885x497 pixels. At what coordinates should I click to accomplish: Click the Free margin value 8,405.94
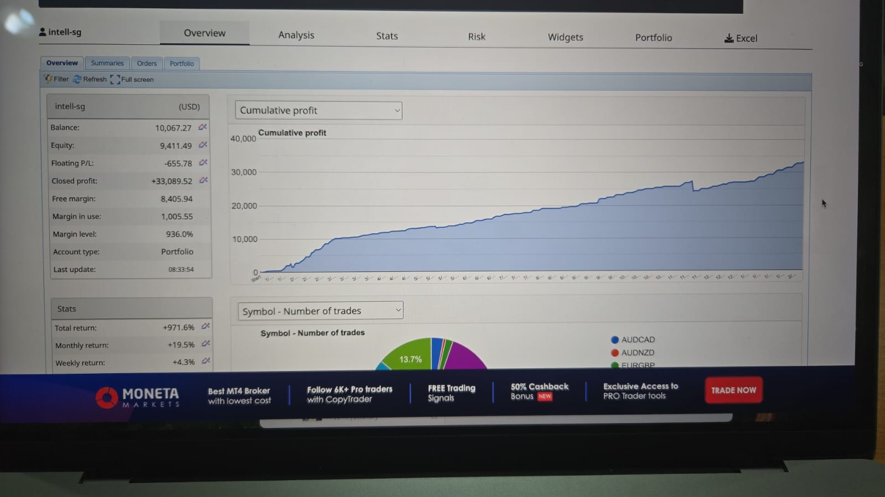coord(177,199)
